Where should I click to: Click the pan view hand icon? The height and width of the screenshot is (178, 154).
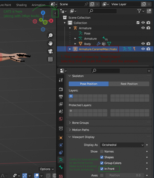pyautogui.click(x=50, y=43)
